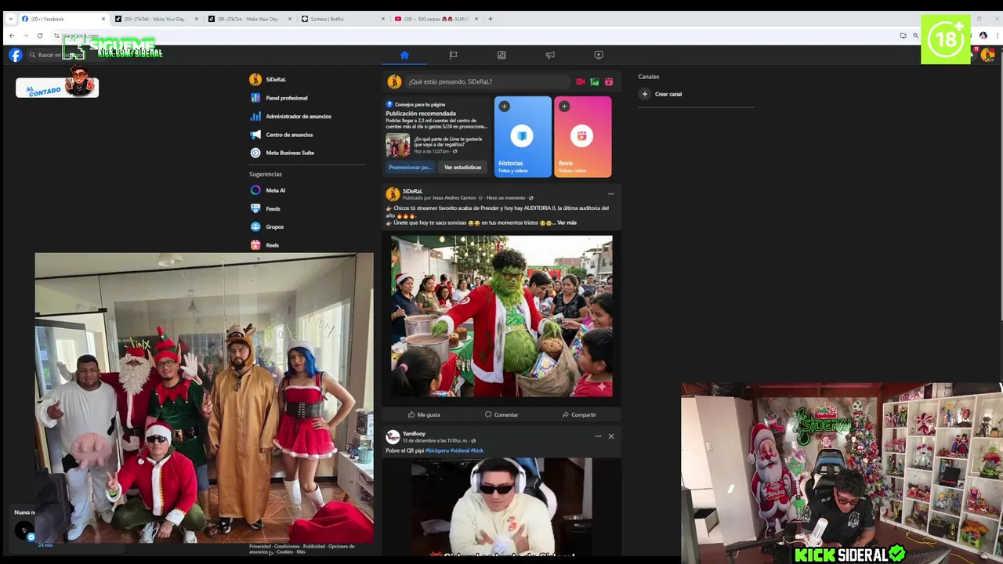The height and width of the screenshot is (564, 1003).
Task: Open a new browser tab with plus
Action: [491, 19]
